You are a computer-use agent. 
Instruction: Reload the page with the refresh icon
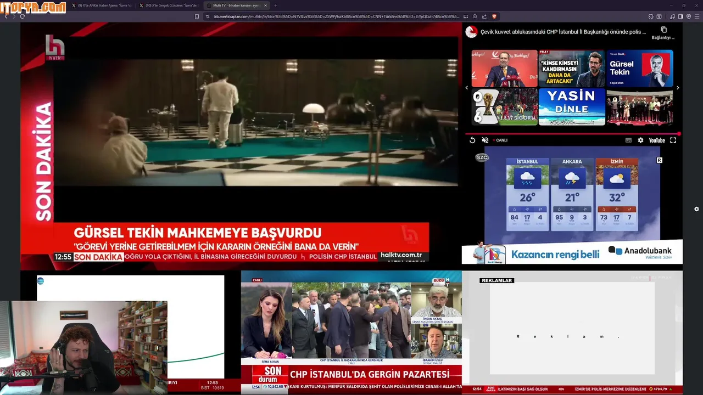click(23, 16)
